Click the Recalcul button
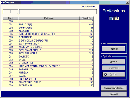The image size is (130, 98). [x=114, y=94]
